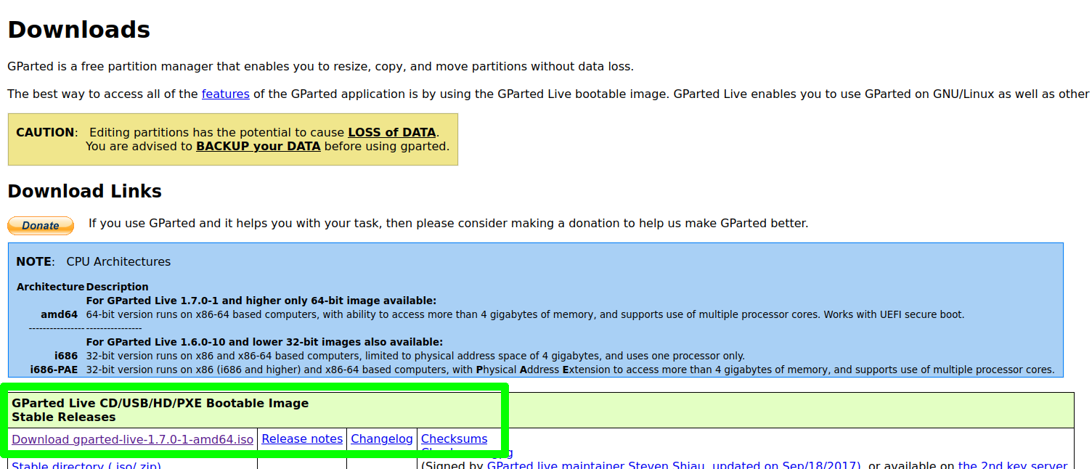
Task: Click the CAUTION label in yellow box
Action: [45, 133]
